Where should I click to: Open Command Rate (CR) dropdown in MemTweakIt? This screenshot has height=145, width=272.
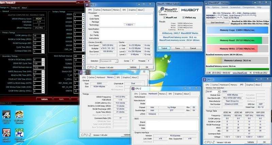(43, 51)
